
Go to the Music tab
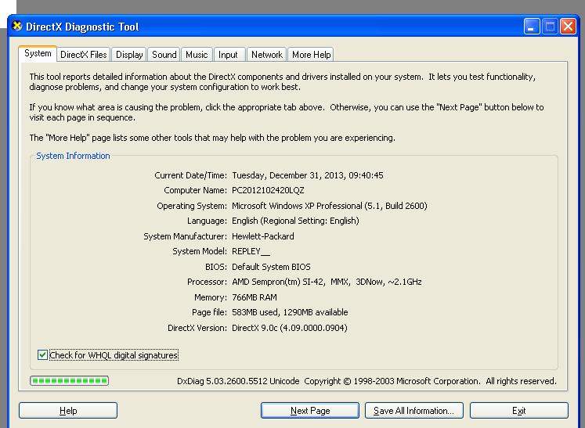pyautogui.click(x=197, y=55)
